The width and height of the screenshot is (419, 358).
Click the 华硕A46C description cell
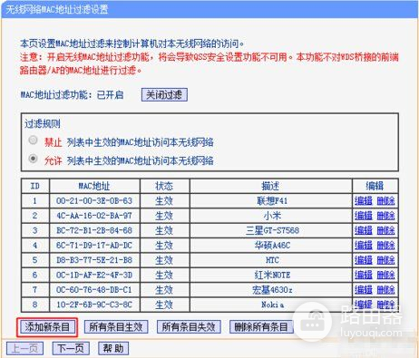[271, 246]
